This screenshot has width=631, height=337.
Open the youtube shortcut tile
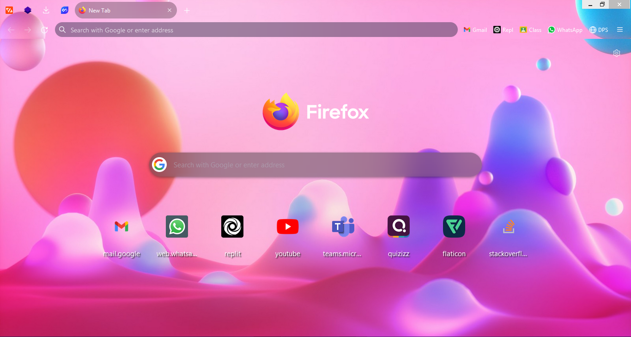coord(288,227)
